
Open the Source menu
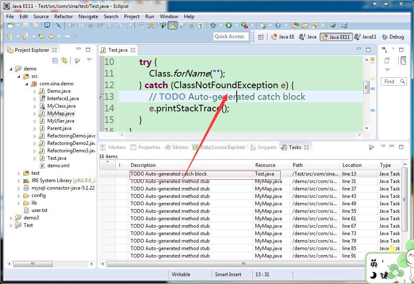coord(41,16)
